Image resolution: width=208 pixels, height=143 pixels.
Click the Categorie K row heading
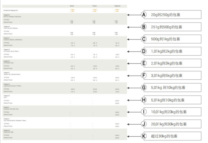(7, 130)
